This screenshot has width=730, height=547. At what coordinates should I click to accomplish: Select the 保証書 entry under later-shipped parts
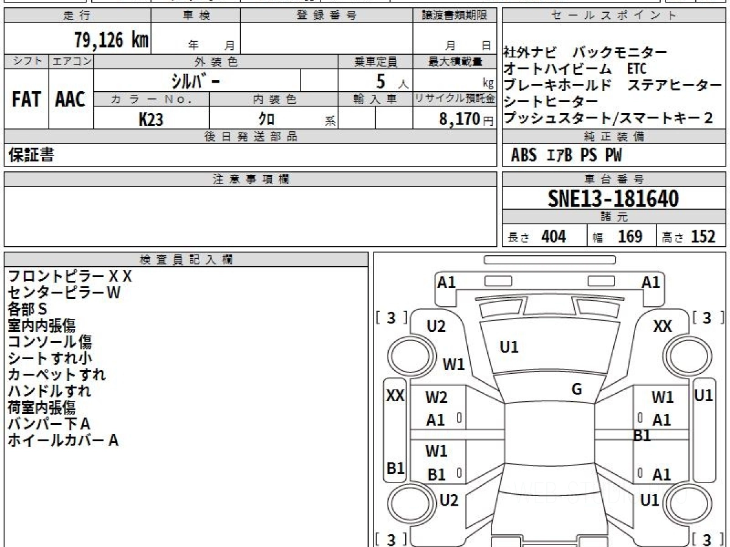30,156
